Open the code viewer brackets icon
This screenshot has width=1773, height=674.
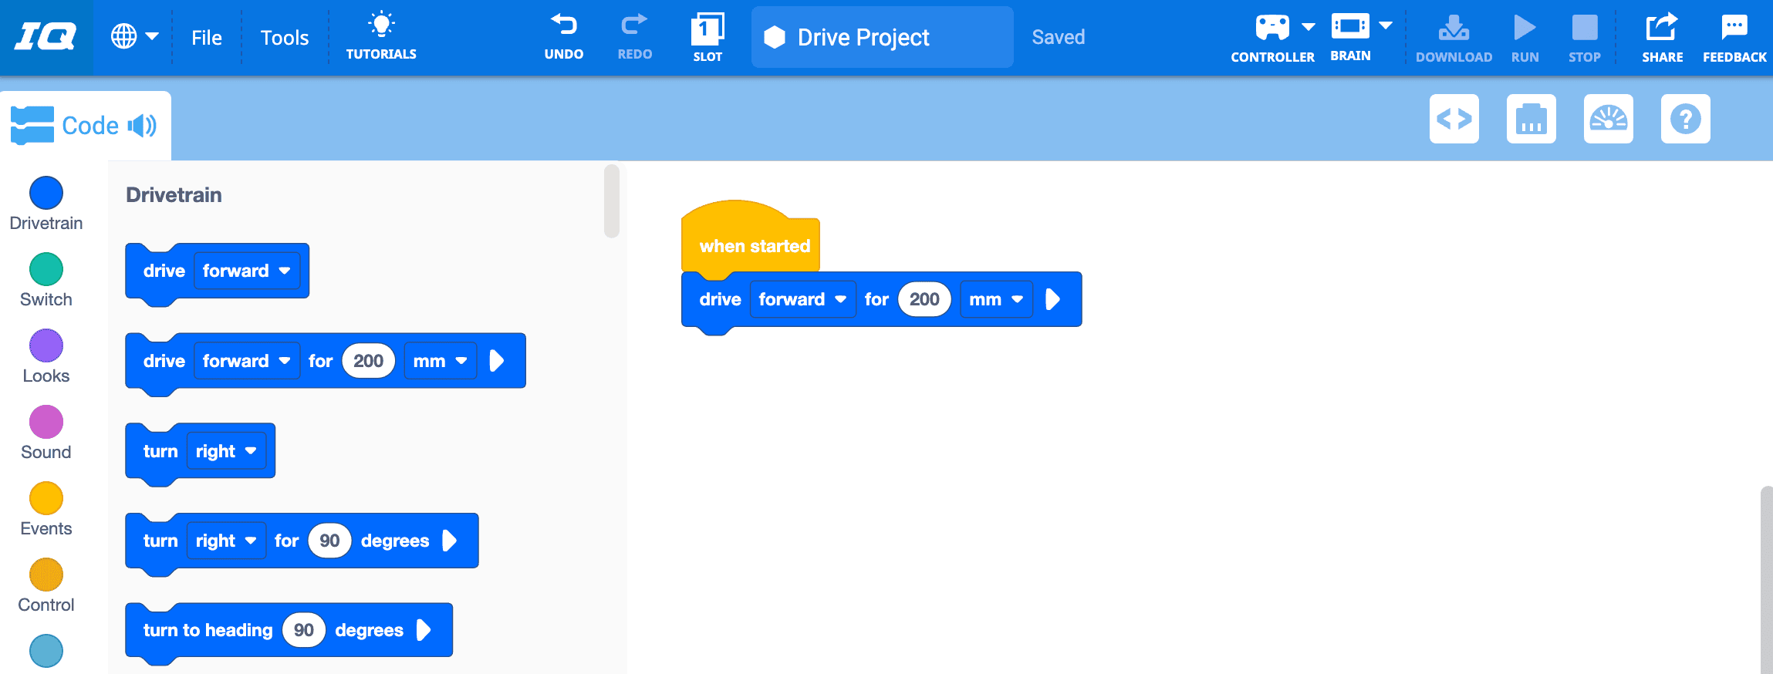pyautogui.click(x=1454, y=119)
